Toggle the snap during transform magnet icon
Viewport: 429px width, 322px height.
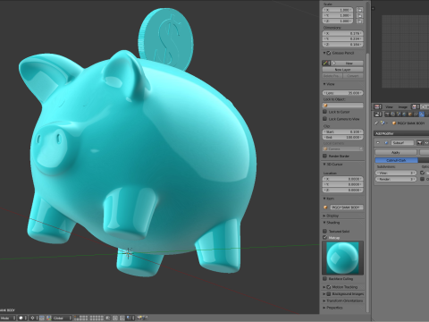122,318
